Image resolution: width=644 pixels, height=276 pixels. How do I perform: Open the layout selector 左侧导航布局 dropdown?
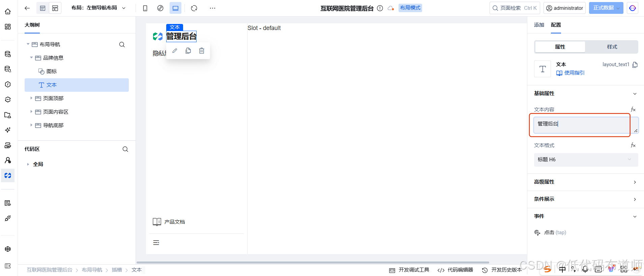[x=98, y=8]
